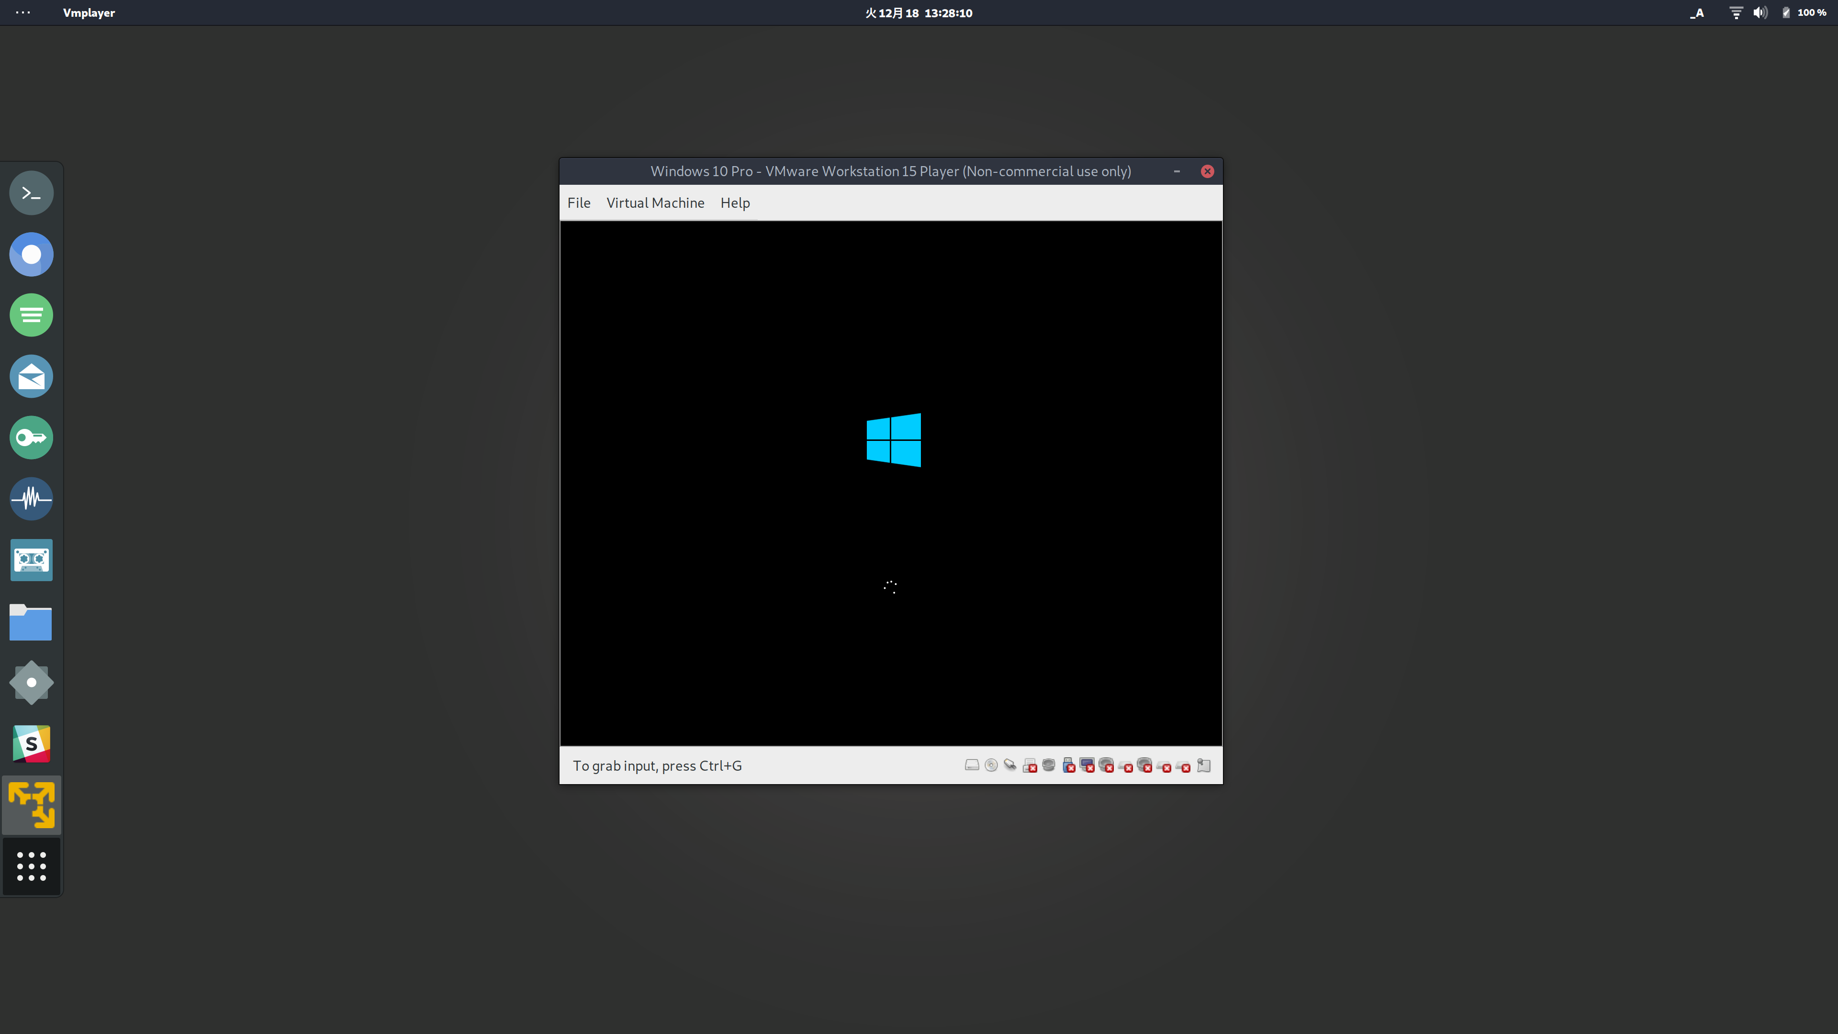Viewport: 1838px width, 1034px height.
Task: Open the Help menu
Action: [x=735, y=202]
